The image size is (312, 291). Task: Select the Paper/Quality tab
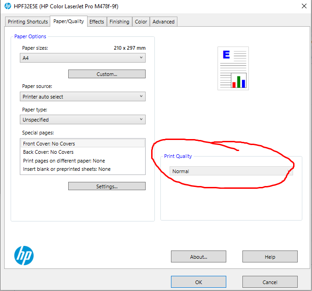(69, 21)
